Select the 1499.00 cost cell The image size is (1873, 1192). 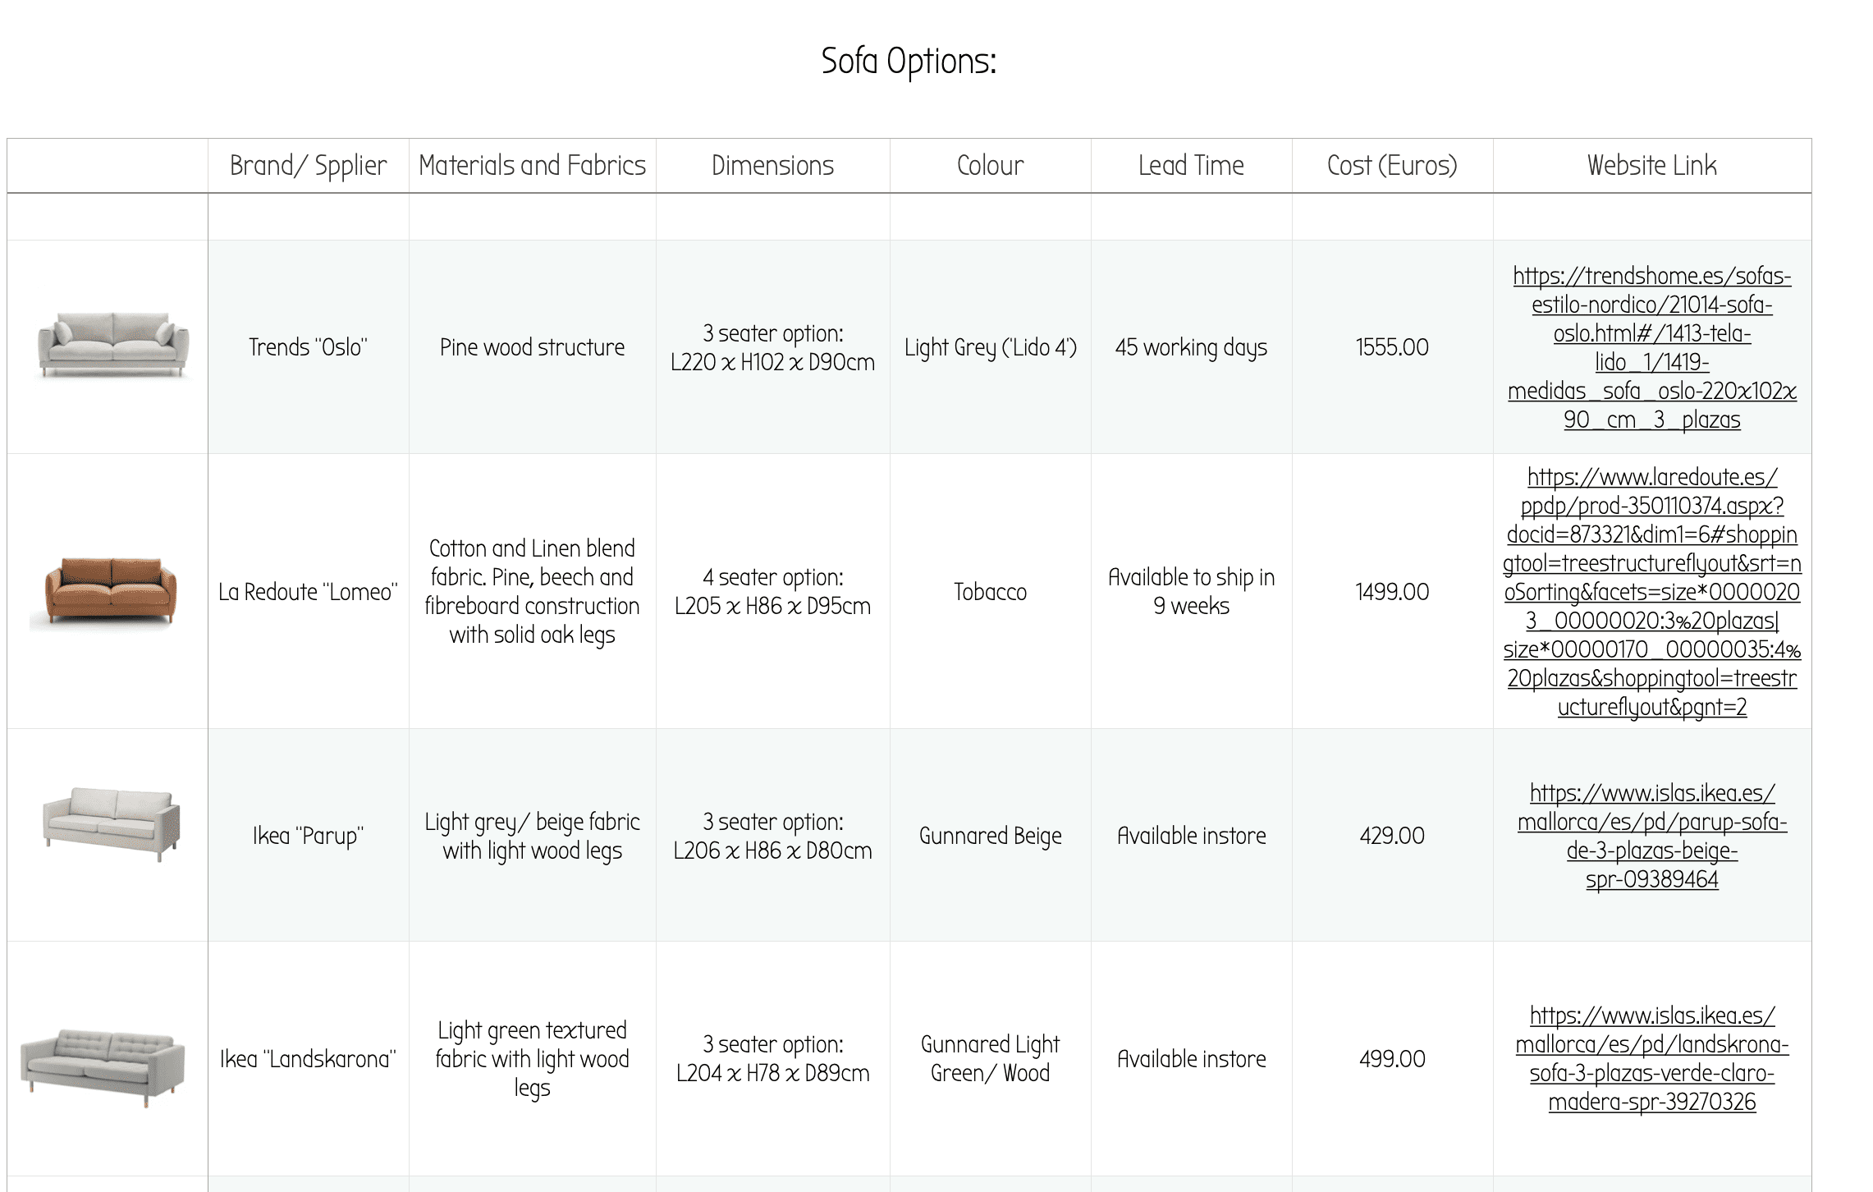1392,591
